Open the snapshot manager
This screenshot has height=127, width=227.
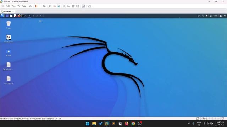tap(59, 6)
